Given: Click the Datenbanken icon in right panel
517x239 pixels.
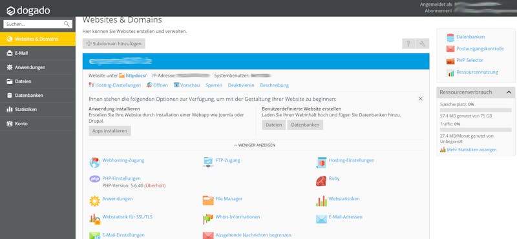Looking at the screenshot, I should click(450, 37).
